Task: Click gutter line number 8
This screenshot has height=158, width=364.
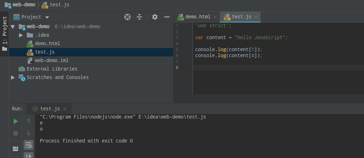Action: (177, 68)
